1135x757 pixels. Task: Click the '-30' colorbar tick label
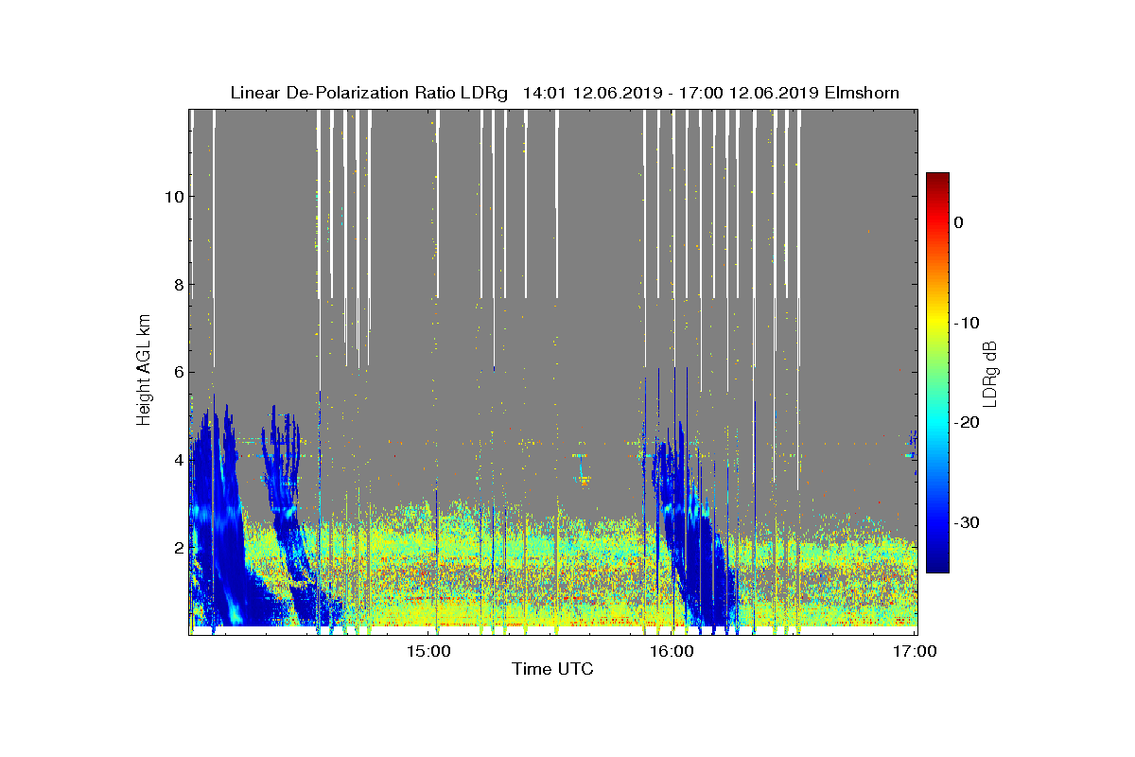pos(967,522)
